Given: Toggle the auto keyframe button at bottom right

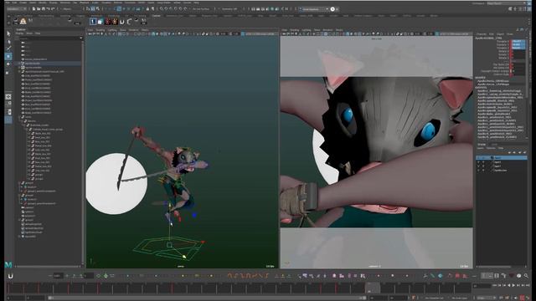Looking at the screenshot, I should pos(522,298).
